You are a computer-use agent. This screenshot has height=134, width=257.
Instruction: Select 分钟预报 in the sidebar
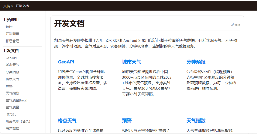point(12,72)
